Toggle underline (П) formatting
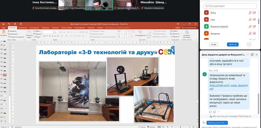This screenshot has height=128, width=261. pos(50,36)
